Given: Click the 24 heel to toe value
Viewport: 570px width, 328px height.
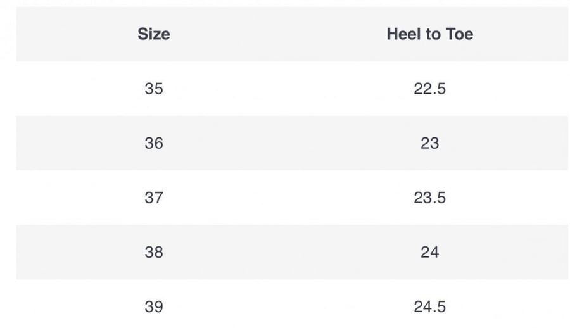Looking at the screenshot, I should (429, 253).
